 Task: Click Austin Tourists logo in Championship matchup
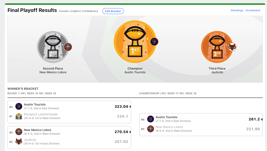click(151, 119)
